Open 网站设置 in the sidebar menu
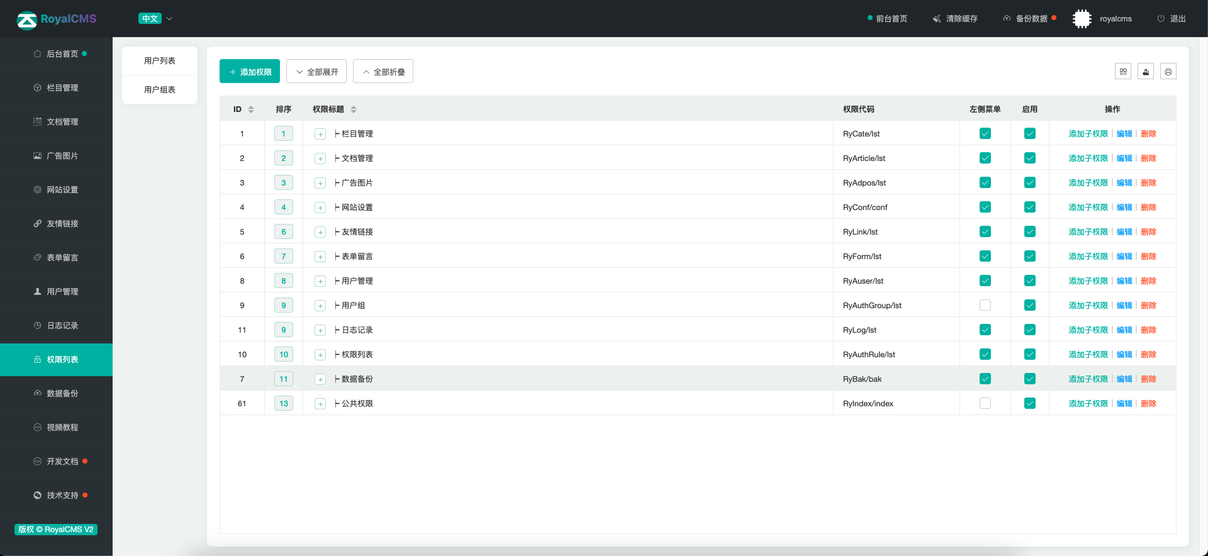 click(x=62, y=190)
